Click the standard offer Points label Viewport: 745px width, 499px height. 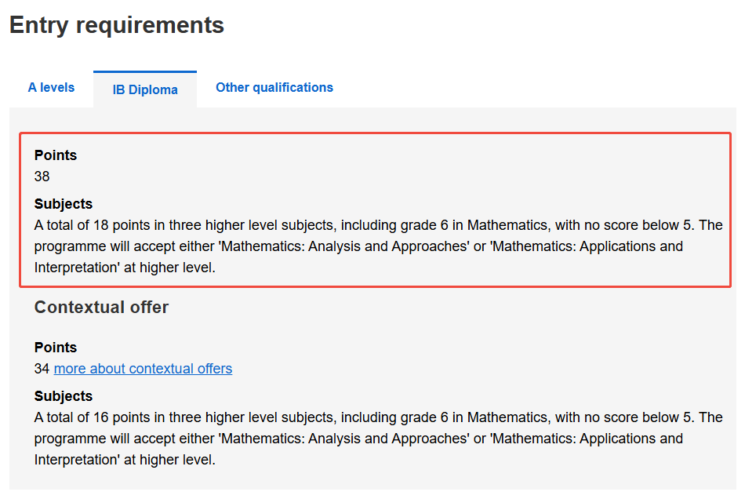(56, 155)
